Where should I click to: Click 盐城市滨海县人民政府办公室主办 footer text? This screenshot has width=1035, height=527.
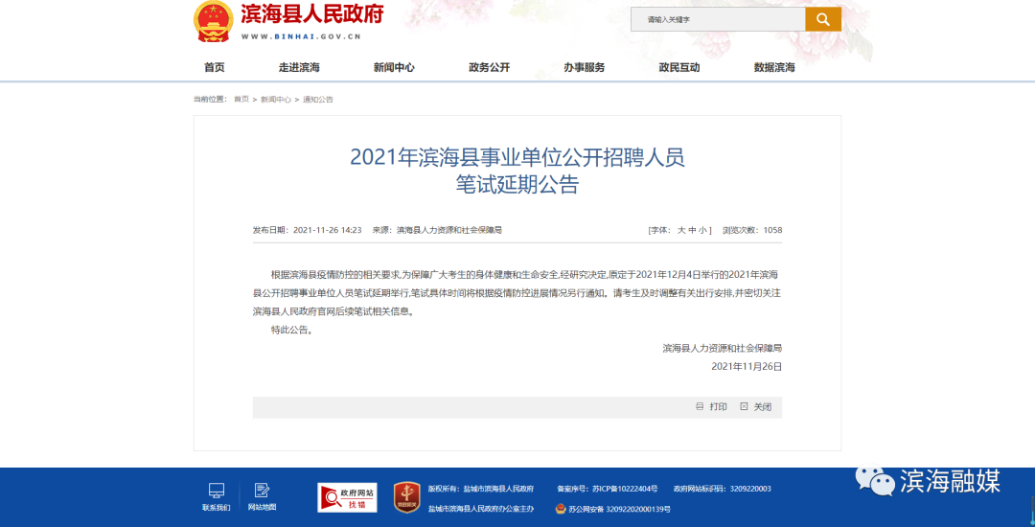(480, 509)
